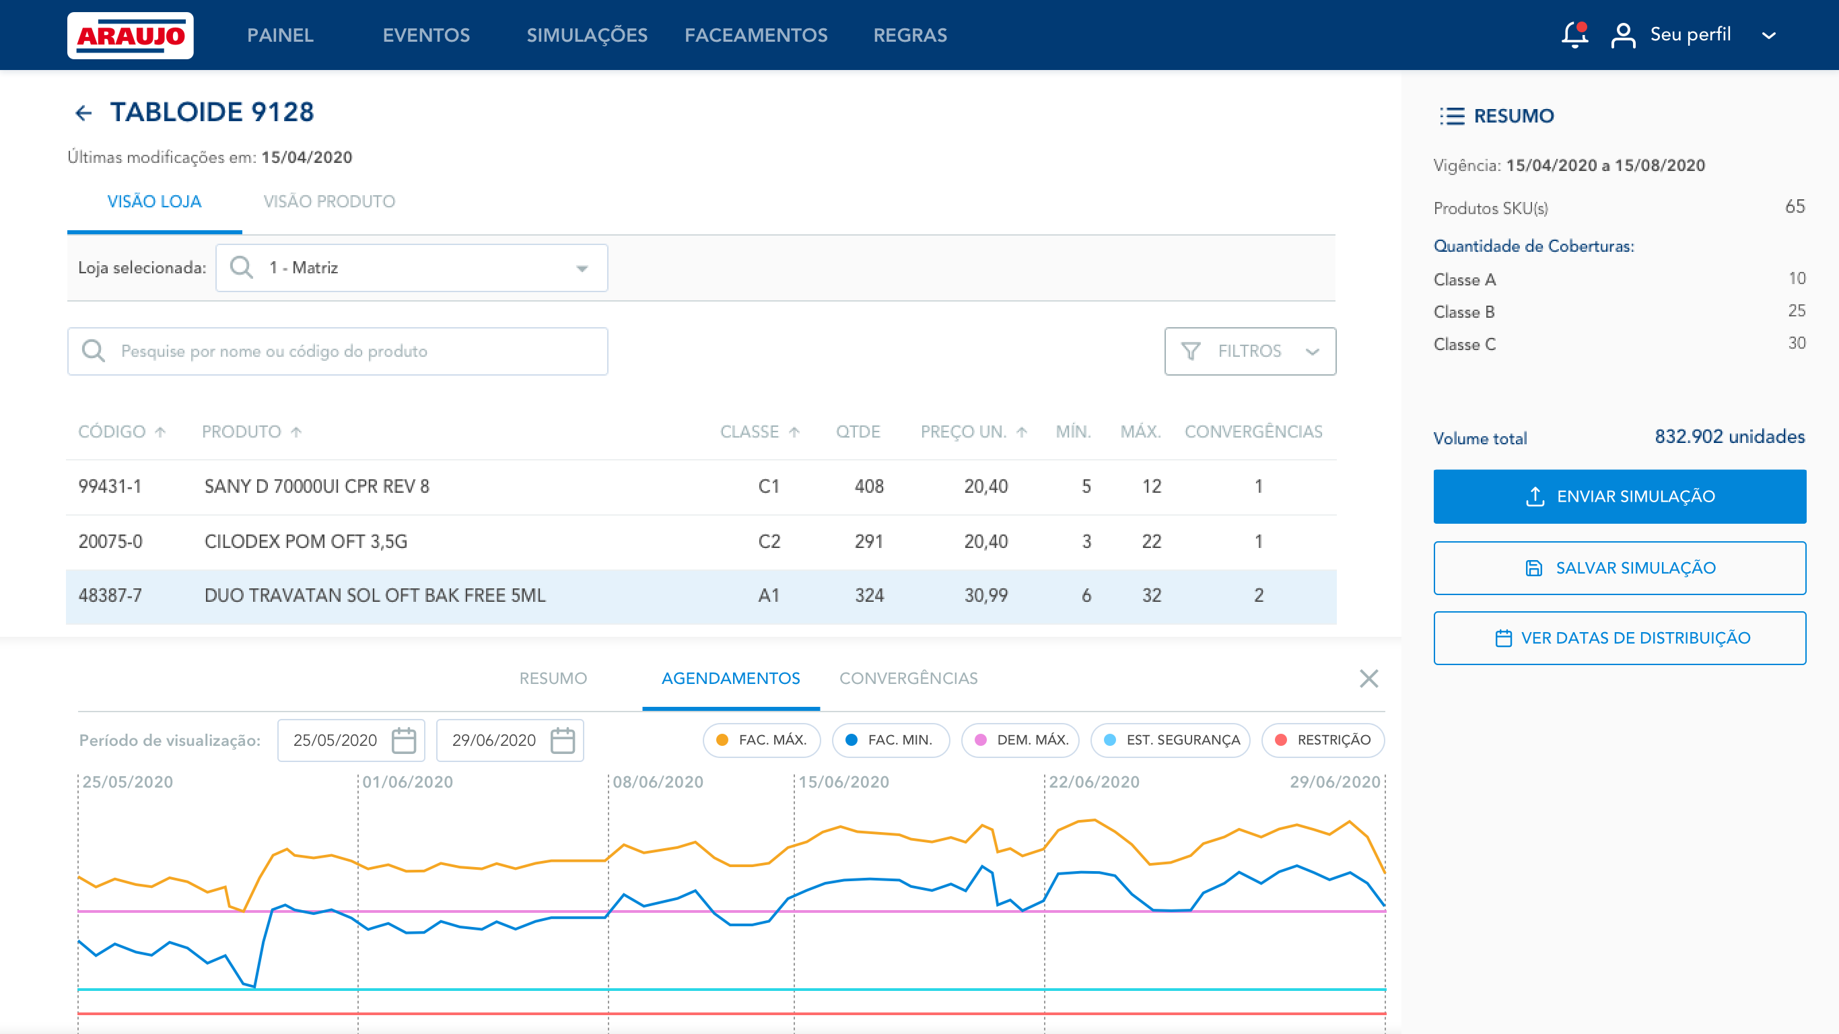Close the product detail panel
Viewport: 1839px width, 1034px height.
point(1368,679)
